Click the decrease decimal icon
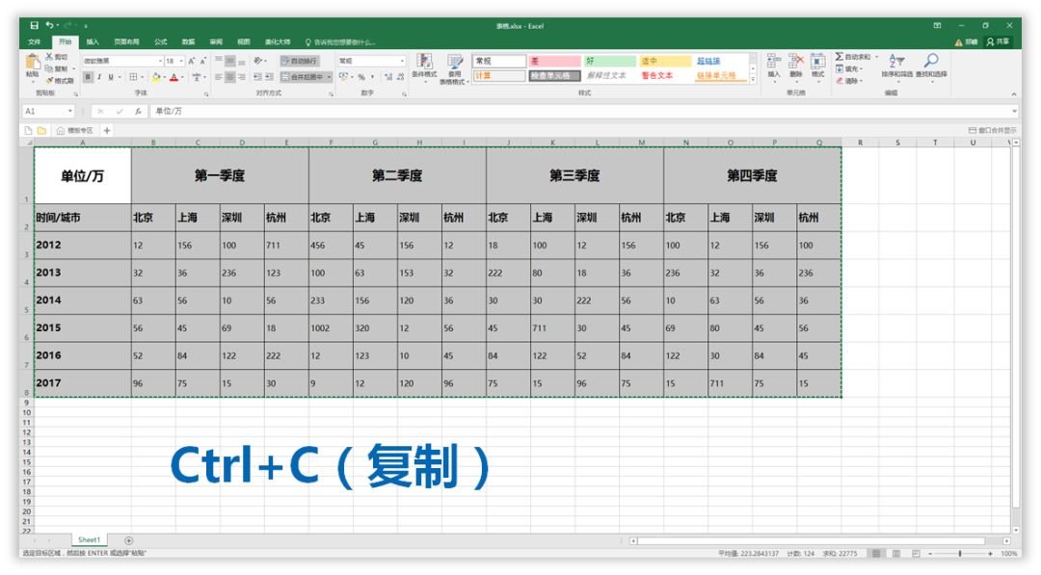Viewport: 1041px width, 575px height. click(x=400, y=77)
